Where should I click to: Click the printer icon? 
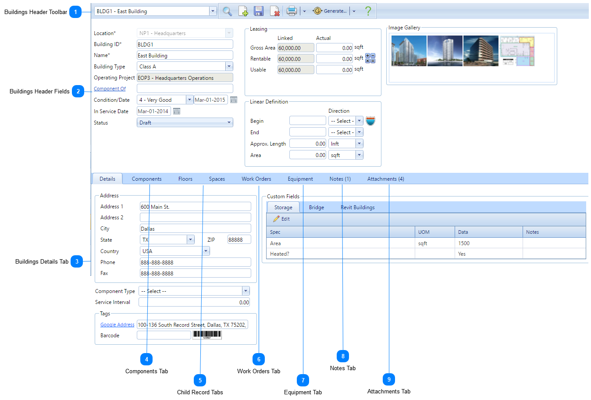tap(292, 11)
